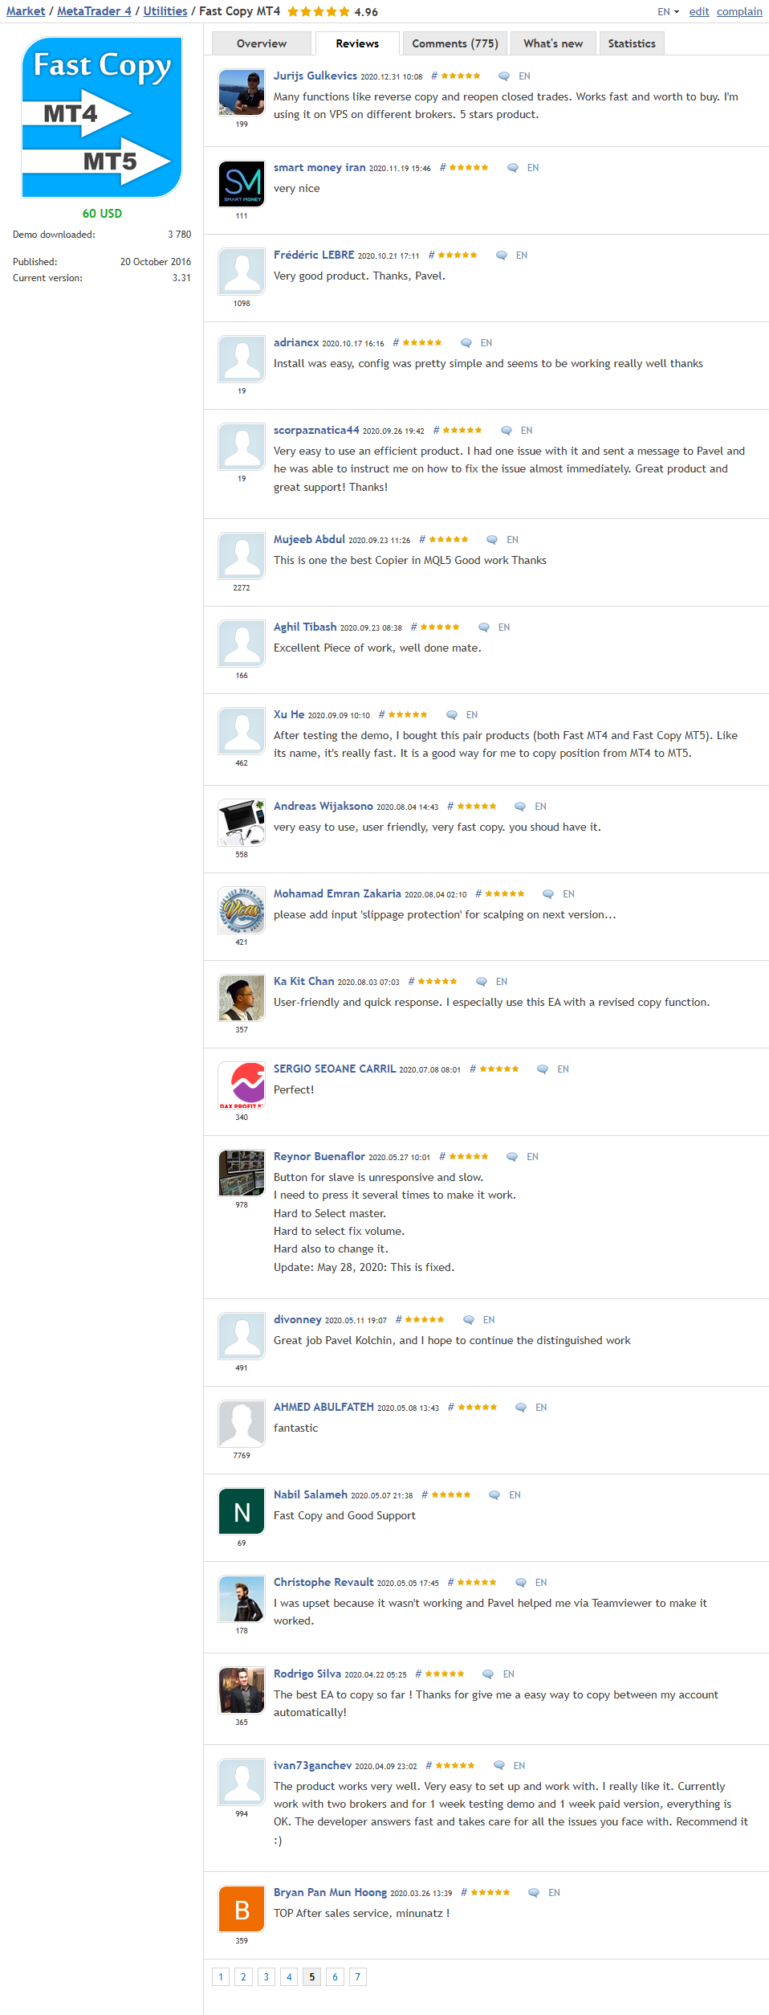Viewport: 769px width, 2015px height.
Task: Click the # permalink on Frédéric LEBRE review
Action: point(431,255)
